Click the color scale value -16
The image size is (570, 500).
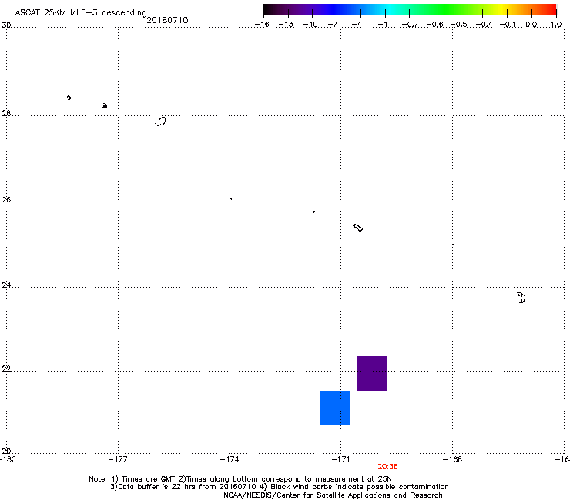tap(262, 25)
